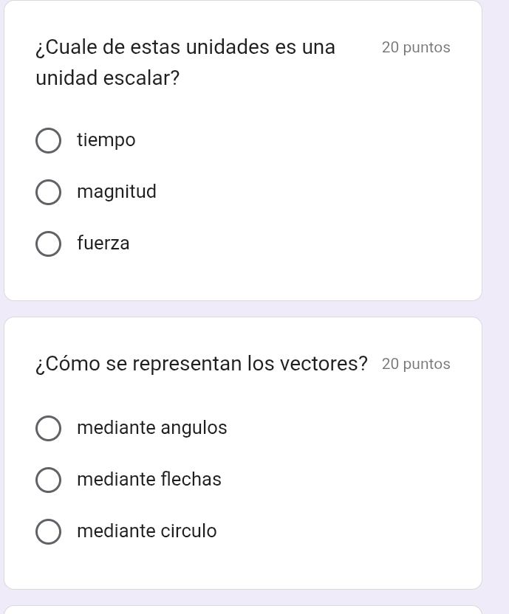The height and width of the screenshot is (614, 509).
Task: Click the 'unidad escalar' question title
Action: click(185, 62)
